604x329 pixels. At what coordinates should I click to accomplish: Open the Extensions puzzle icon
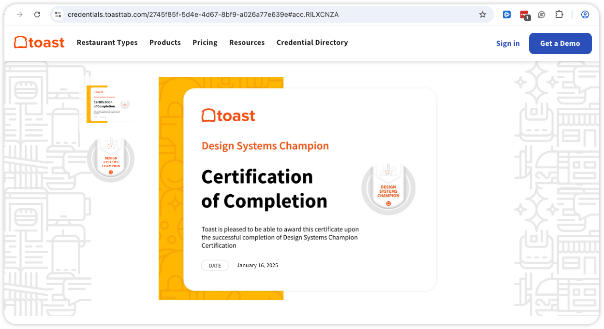click(x=559, y=14)
